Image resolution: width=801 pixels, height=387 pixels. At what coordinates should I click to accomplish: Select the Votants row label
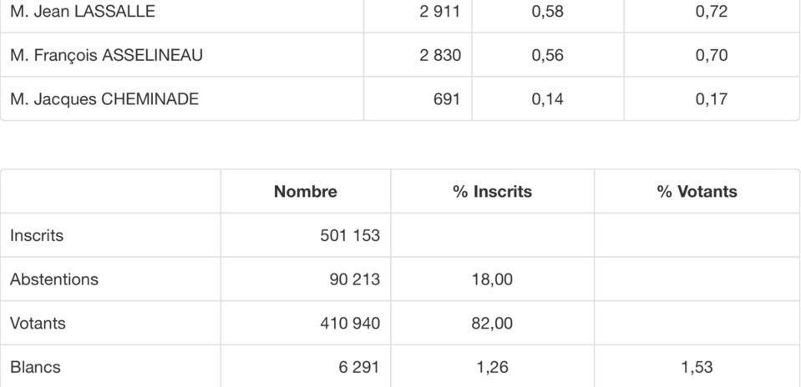[38, 323]
